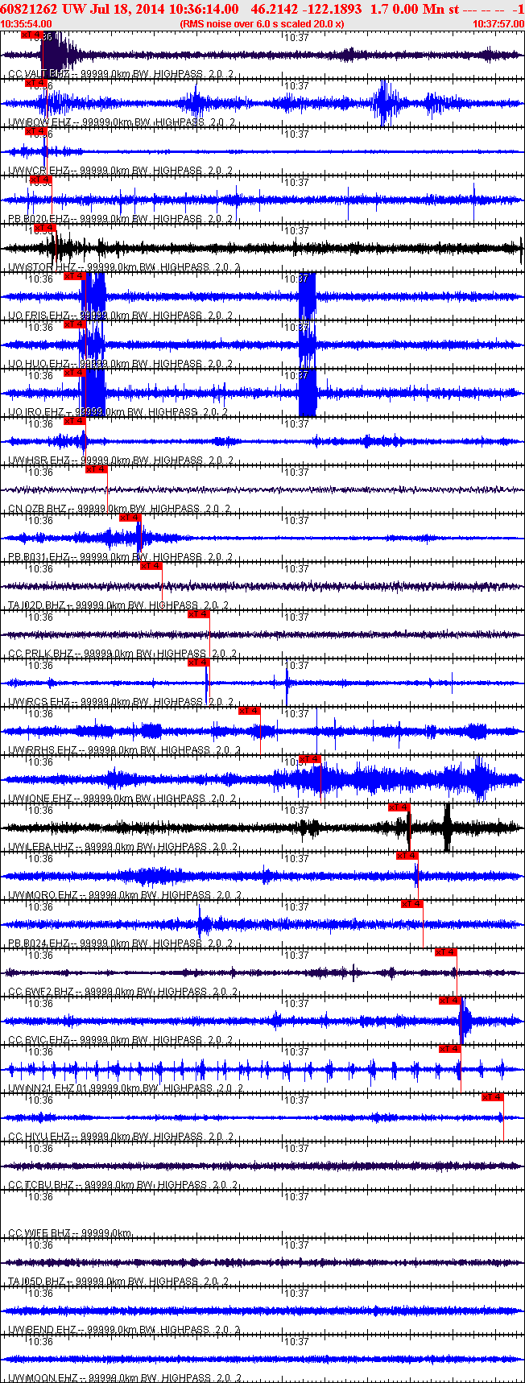
Task: Click the red pick flag on CC VALT trace
Action: pos(31,35)
